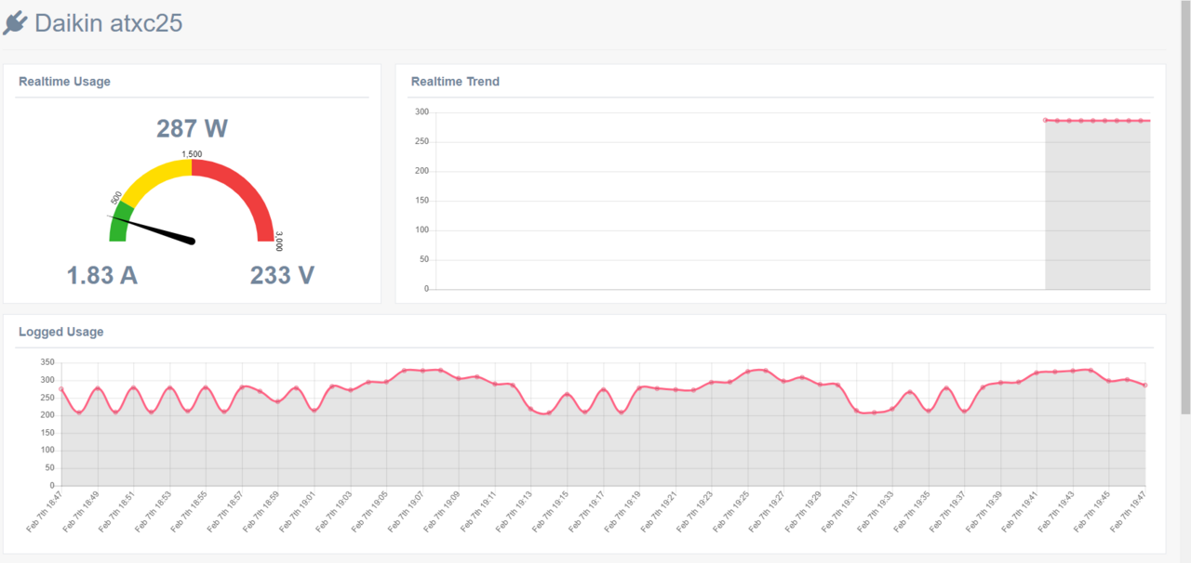Click the 200 y-axis label in Logged Usage
The width and height of the screenshot is (1191, 563).
click(48, 415)
